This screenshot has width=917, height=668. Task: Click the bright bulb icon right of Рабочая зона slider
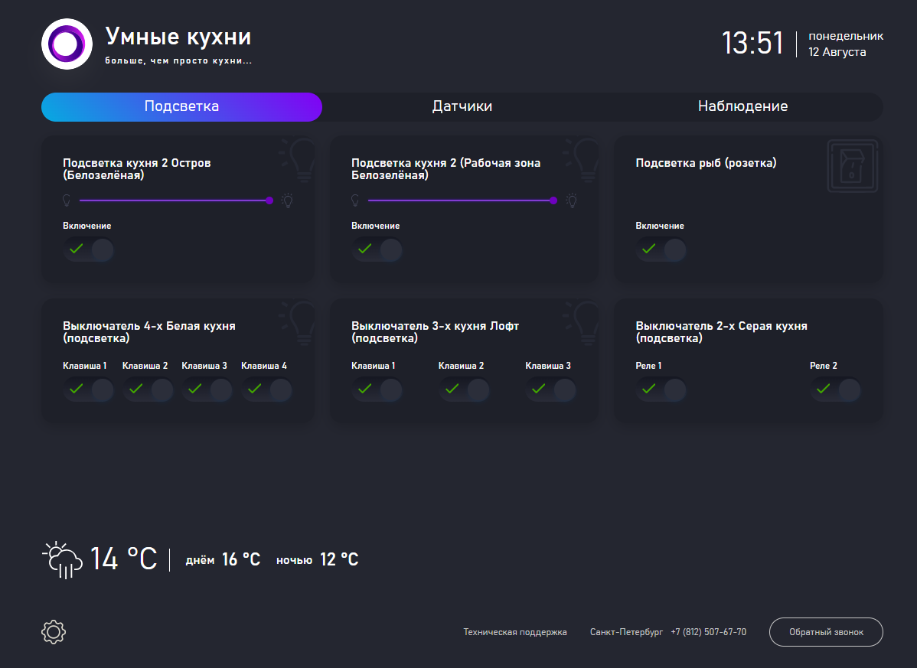coord(571,200)
